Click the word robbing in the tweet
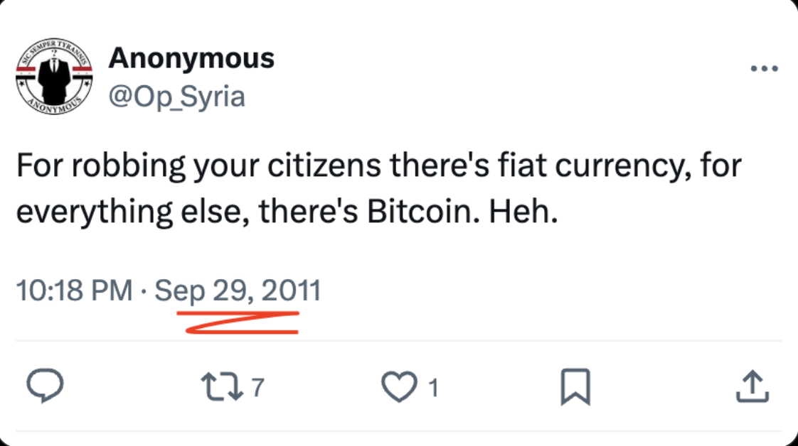The width and height of the screenshot is (798, 446). pos(129,167)
